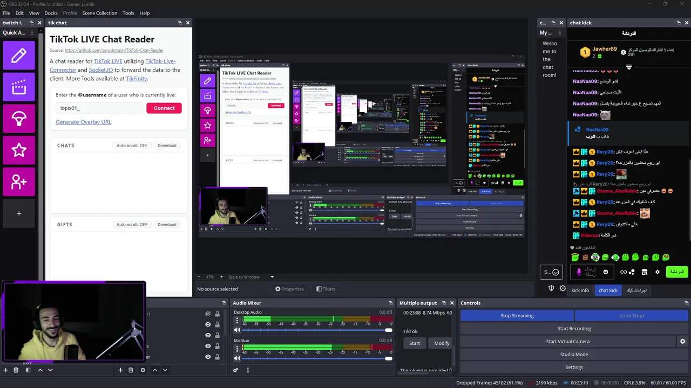Viewport: 691px width, 388px height.
Task: Toggle lock on the hidden source row
Action: coord(218,314)
